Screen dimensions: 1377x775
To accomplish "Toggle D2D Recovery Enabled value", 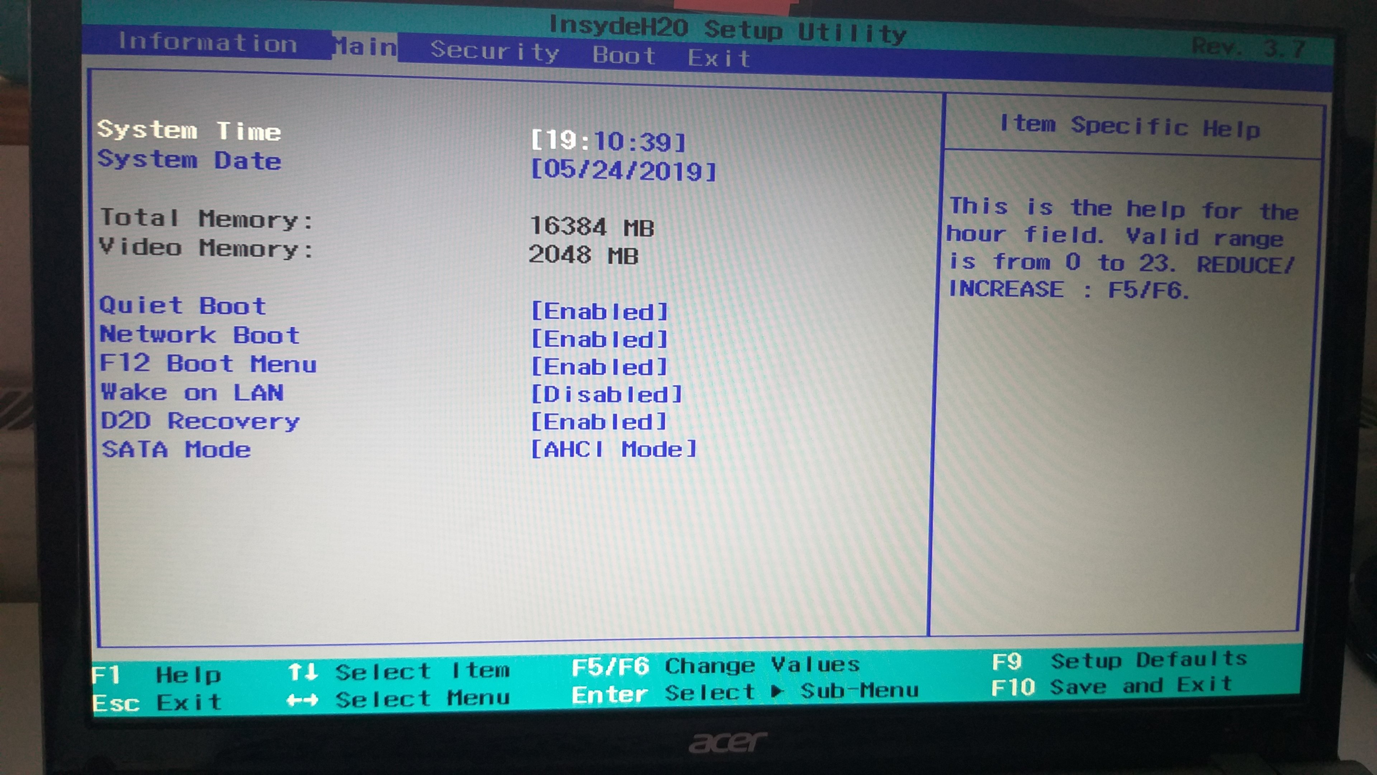I will (599, 423).
